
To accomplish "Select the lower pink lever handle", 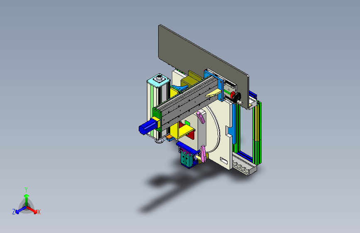I will click(203, 154).
